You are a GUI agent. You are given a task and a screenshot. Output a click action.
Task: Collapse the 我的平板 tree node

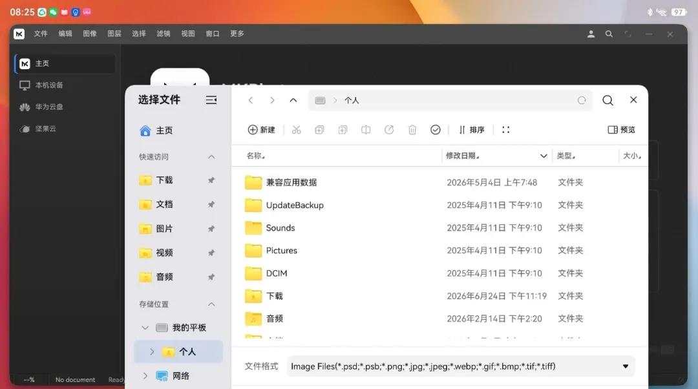point(145,328)
